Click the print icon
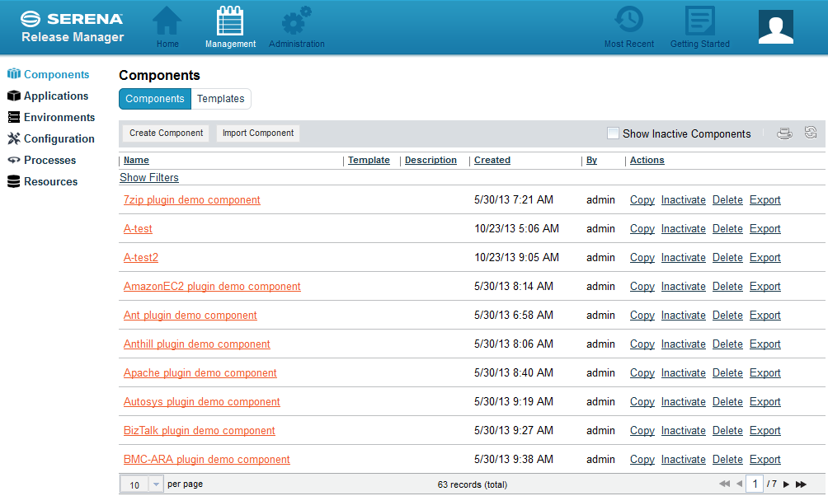Viewport: 828px width, 496px height. coord(784,133)
